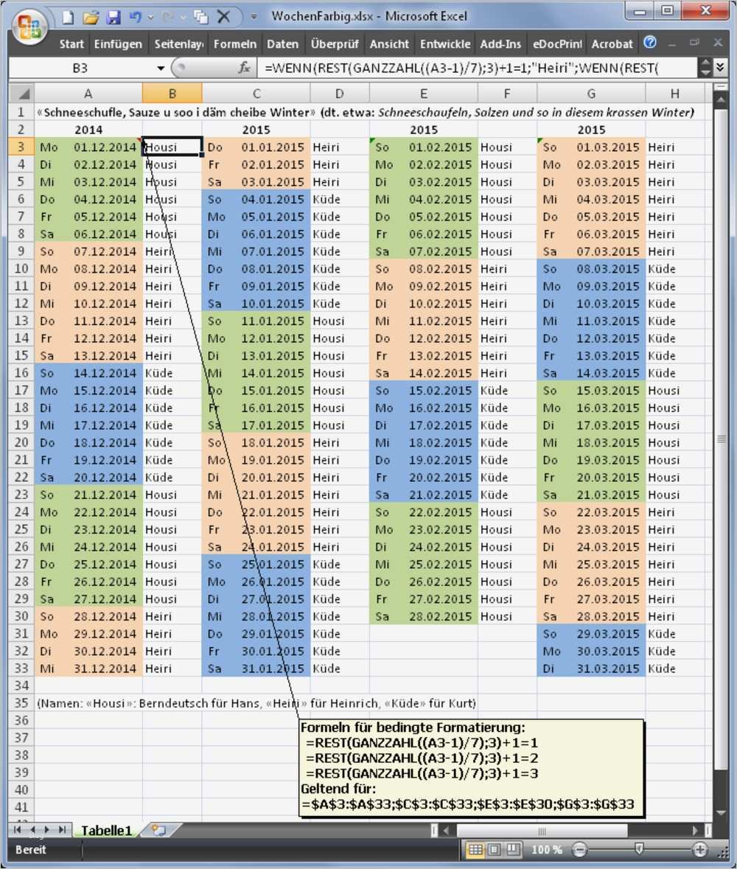Switch to Seitenlayout view in status bar

tap(494, 849)
